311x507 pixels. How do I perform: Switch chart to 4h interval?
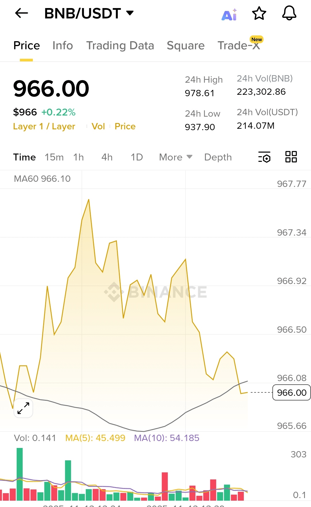click(107, 157)
